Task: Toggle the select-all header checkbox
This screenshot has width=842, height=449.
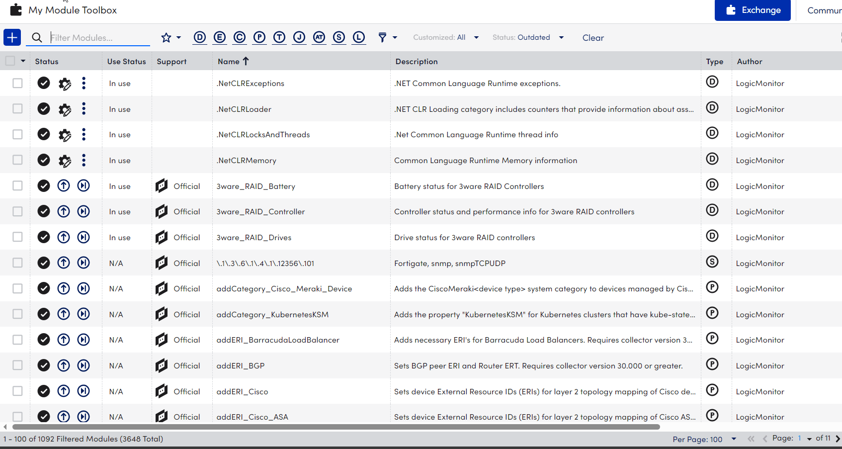Action: (x=10, y=61)
